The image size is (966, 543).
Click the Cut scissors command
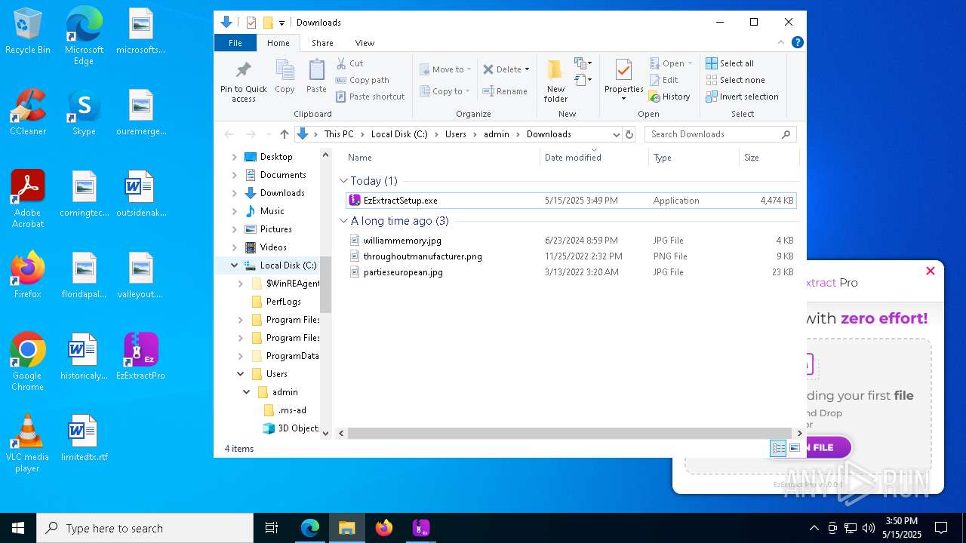tap(349, 63)
